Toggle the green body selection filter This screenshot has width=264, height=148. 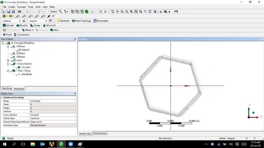(x=87, y=12)
